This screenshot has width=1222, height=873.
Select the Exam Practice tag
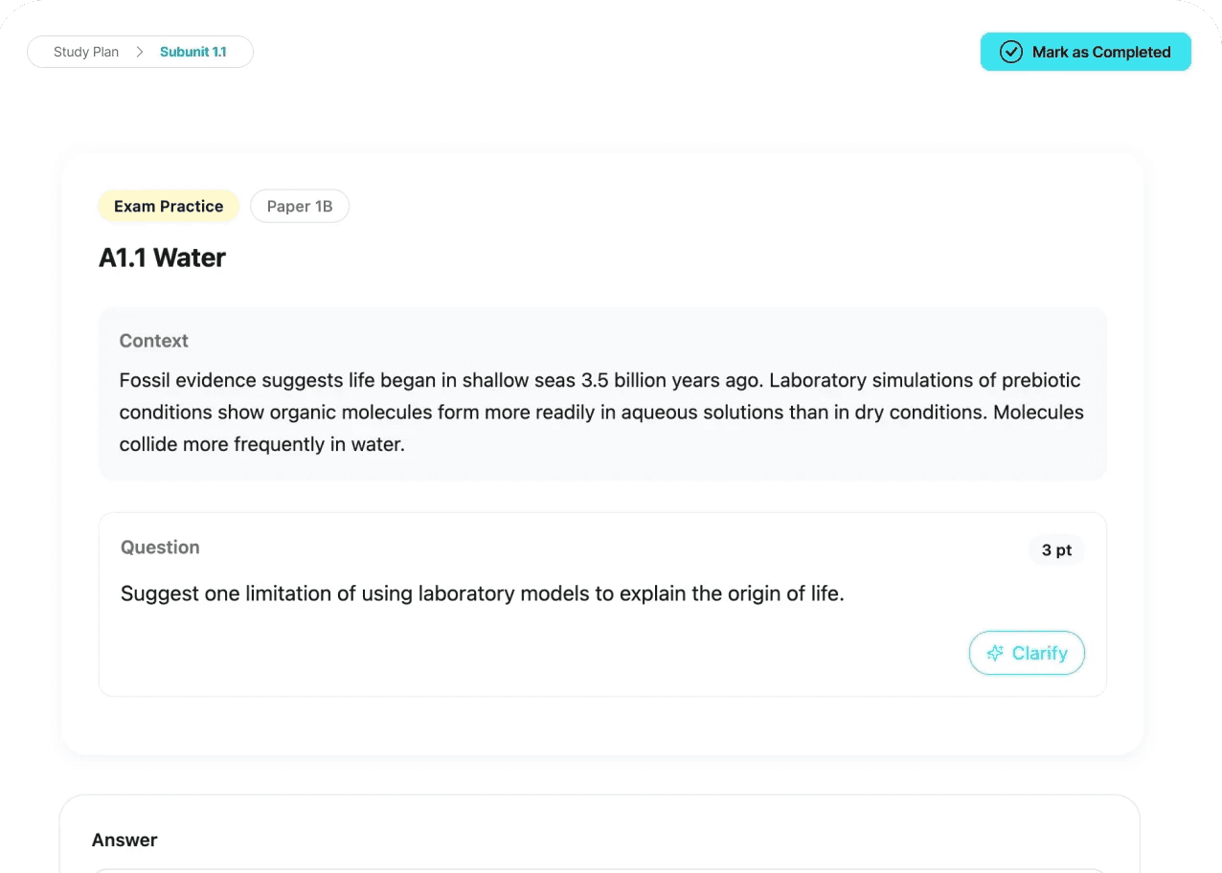(x=169, y=206)
